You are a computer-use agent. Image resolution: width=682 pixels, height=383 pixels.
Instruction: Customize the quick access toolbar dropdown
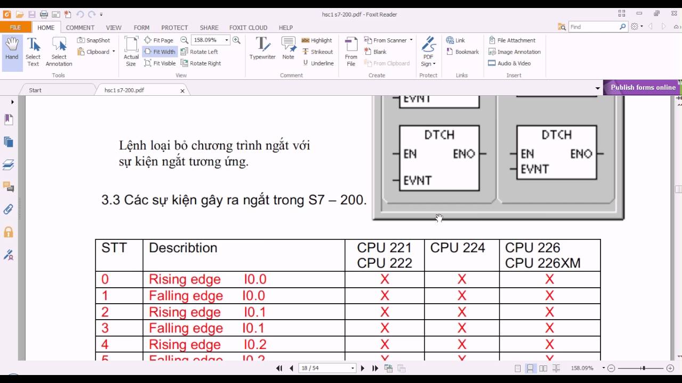(x=101, y=14)
